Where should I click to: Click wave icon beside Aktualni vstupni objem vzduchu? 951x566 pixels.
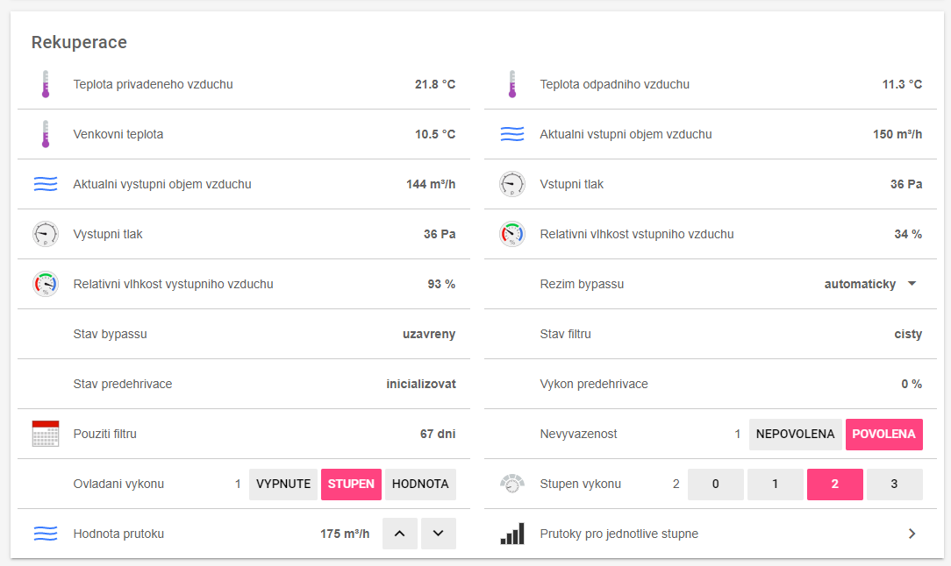point(512,134)
